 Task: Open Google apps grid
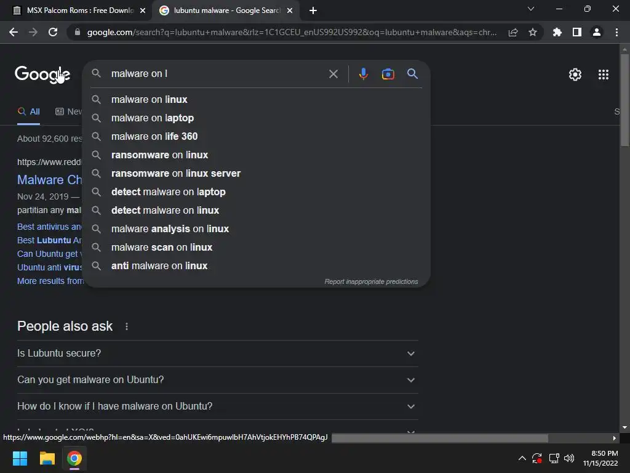point(603,75)
